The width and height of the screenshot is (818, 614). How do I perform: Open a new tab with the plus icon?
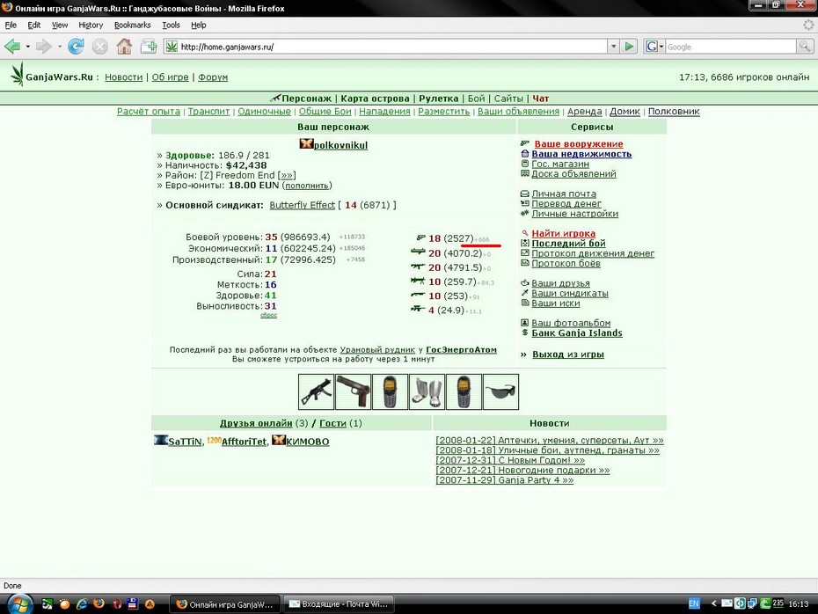click(x=149, y=47)
